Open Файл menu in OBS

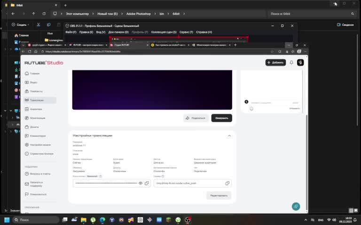point(71,32)
